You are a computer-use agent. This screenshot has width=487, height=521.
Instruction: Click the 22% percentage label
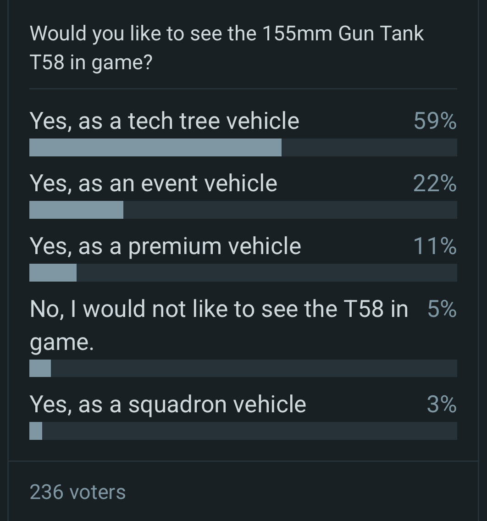point(435,183)
